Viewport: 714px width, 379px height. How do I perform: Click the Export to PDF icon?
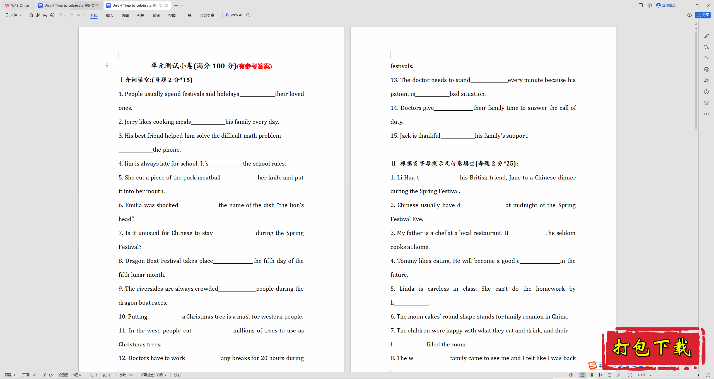coord(38,15)
